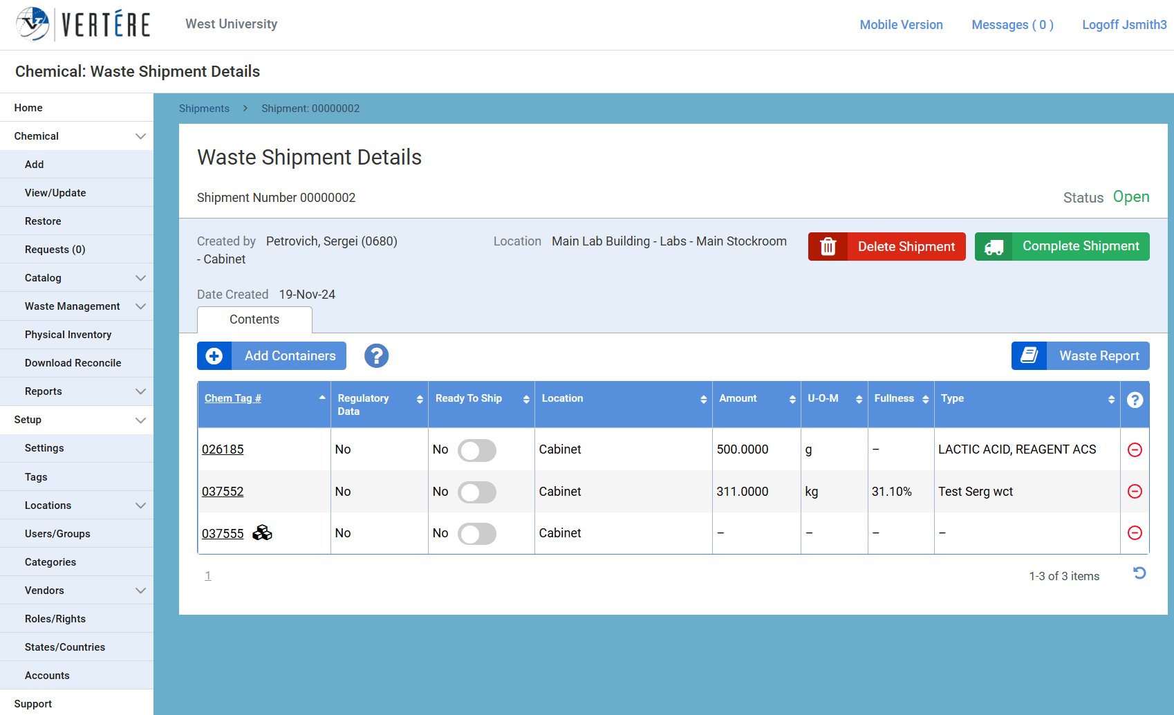Click the Complete Shipment button

(x=1062, y=247)
